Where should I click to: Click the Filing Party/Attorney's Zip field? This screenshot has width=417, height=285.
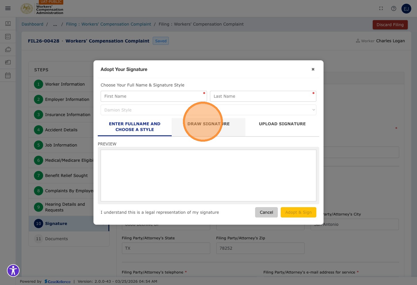[260, 248]
